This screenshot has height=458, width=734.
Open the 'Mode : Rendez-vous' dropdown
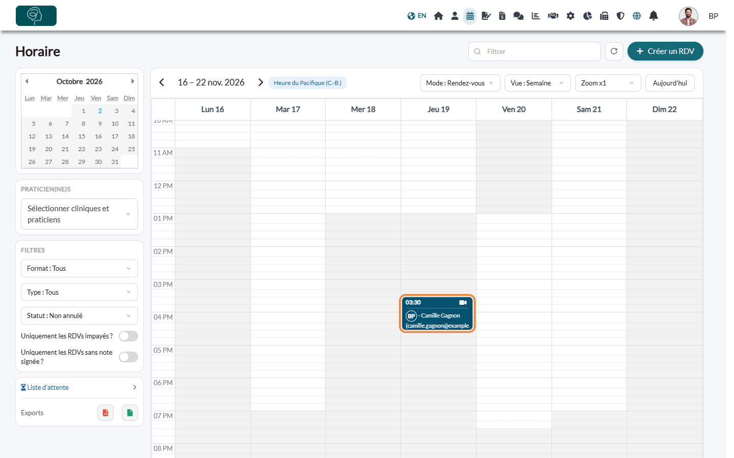(460, 83)
